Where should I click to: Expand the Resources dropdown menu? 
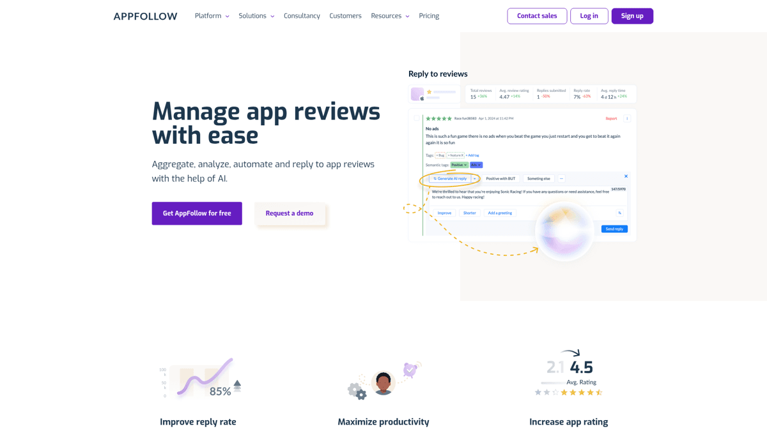click(x=390, y=16)
